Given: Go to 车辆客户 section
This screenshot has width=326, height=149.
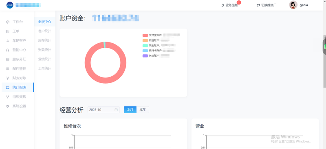Looking at the screenshot, I should coord(18,41).
